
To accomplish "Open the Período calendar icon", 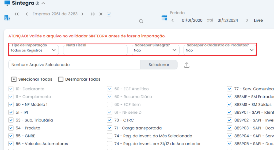I will pos(164,18).
